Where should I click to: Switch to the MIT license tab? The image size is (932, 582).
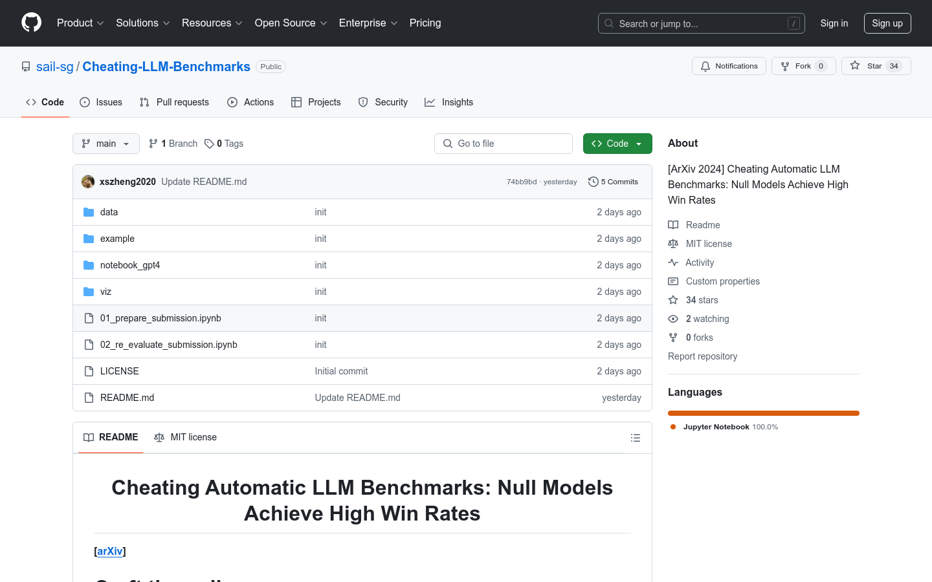click(x=185, y=437)
